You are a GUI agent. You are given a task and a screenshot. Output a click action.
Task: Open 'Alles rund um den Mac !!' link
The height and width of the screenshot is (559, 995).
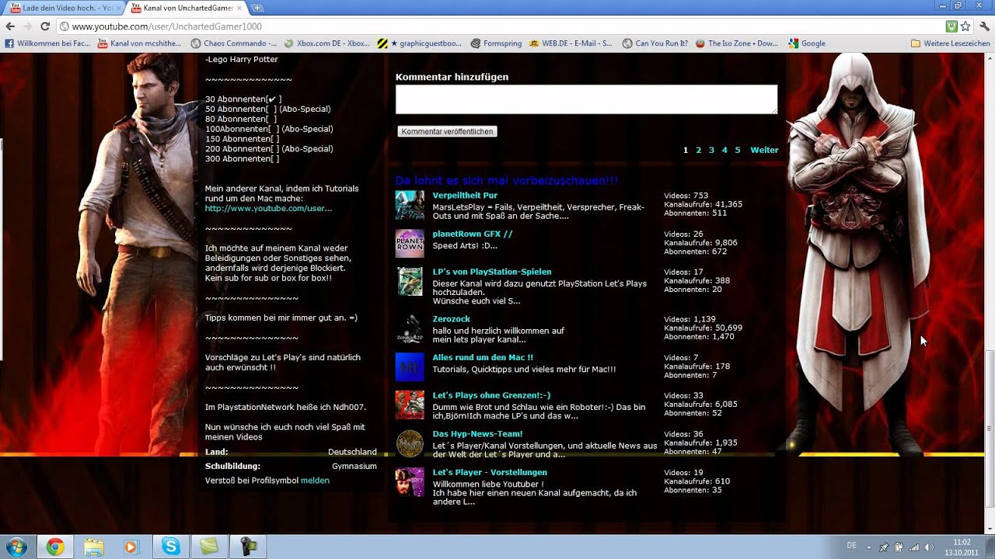coord(483,357)
